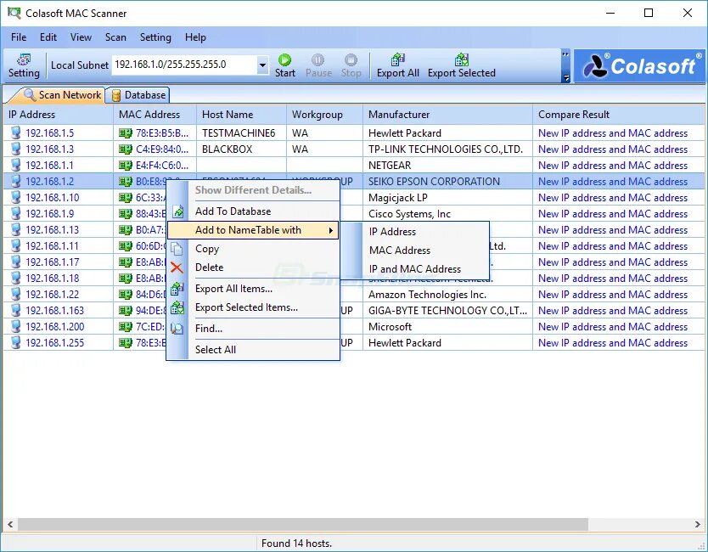The height and width of the screenshot is (552, 708).
Task: Select host icon for 192.168.1.3
Action: point(16,149)
